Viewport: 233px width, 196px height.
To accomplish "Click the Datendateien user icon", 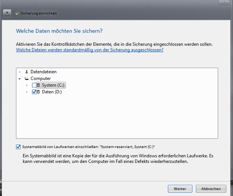I will [x=26, y=72].
